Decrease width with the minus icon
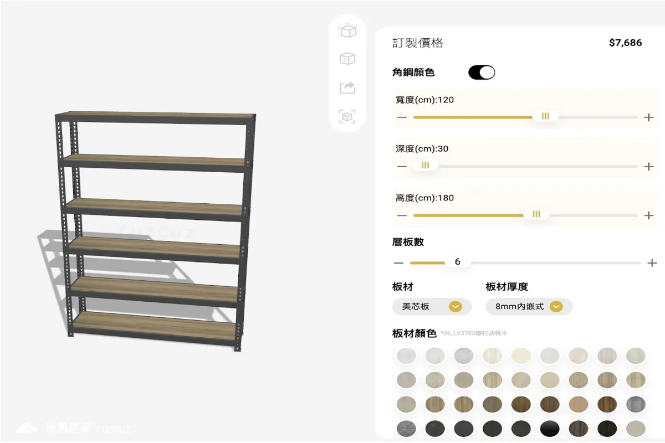665x443 pixels. click(x=402, y=117)
